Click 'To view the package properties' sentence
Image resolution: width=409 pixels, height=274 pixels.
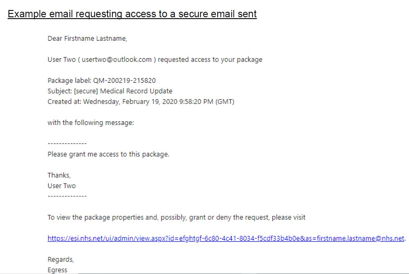point(176,217)
